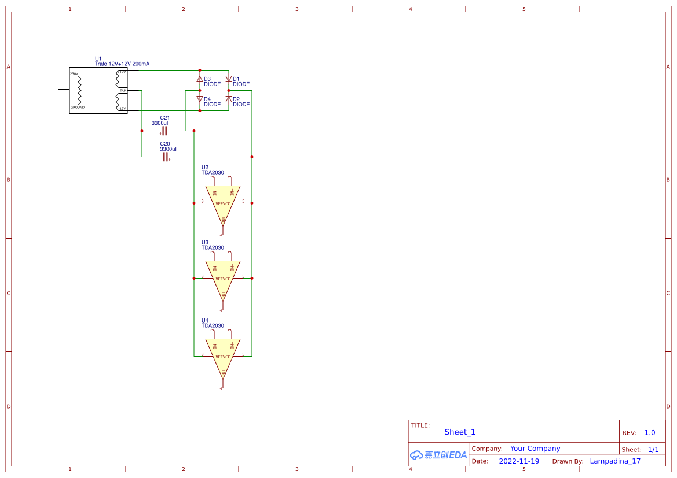Select the D2 diode symbol
The width and height of the screenshot is (677, 478).
[x=229, y=98]
